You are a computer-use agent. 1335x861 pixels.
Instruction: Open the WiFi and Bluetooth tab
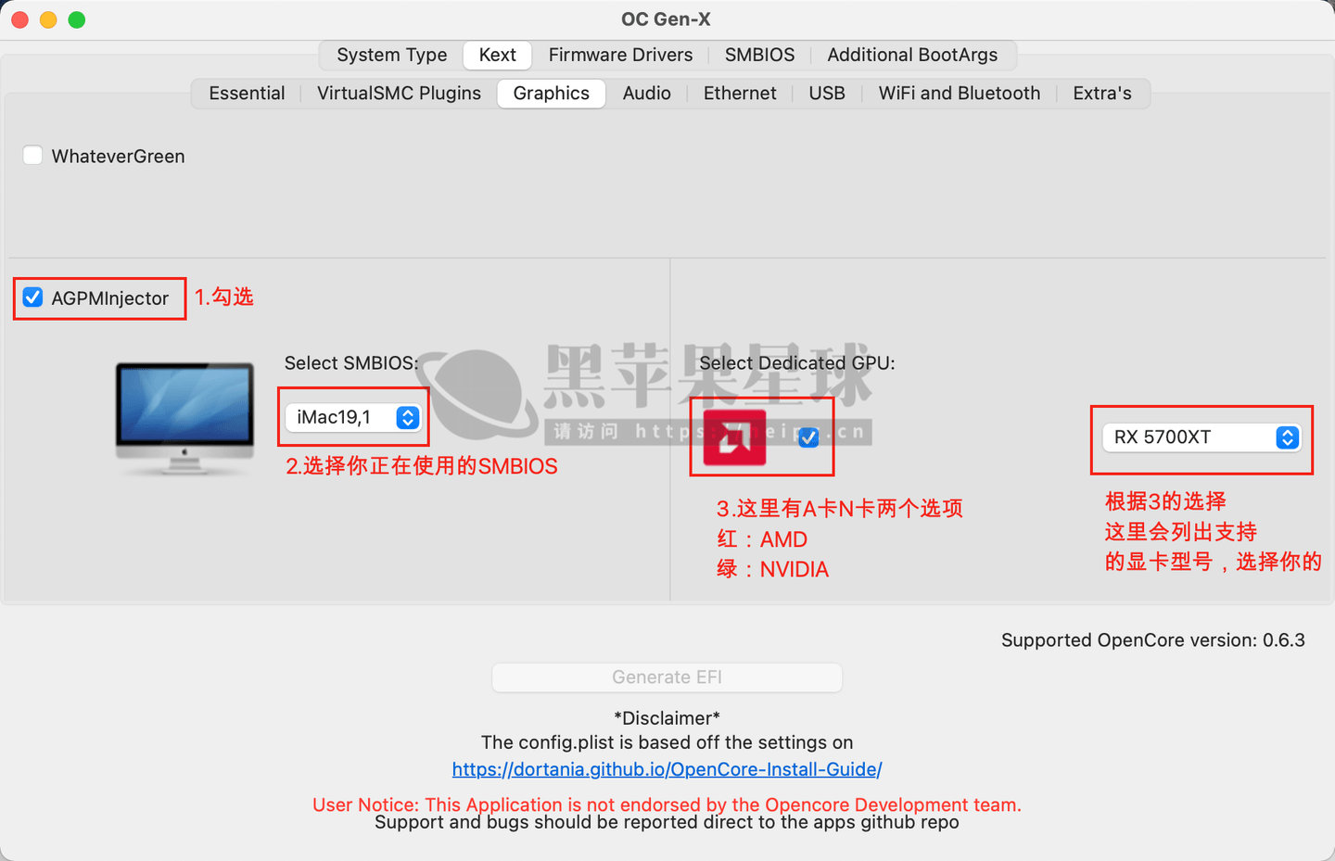click(959, 94)
